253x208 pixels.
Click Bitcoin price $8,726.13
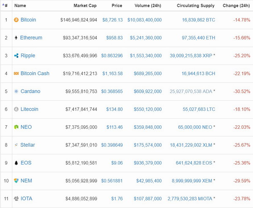(x=112, y=20)
